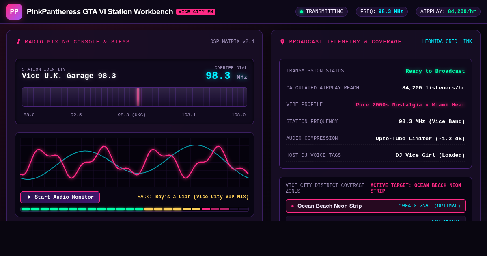Click the RADIO MIXING CONSOLE & STEMS heading
Viewport: 487px width, 256px height.
77,42
